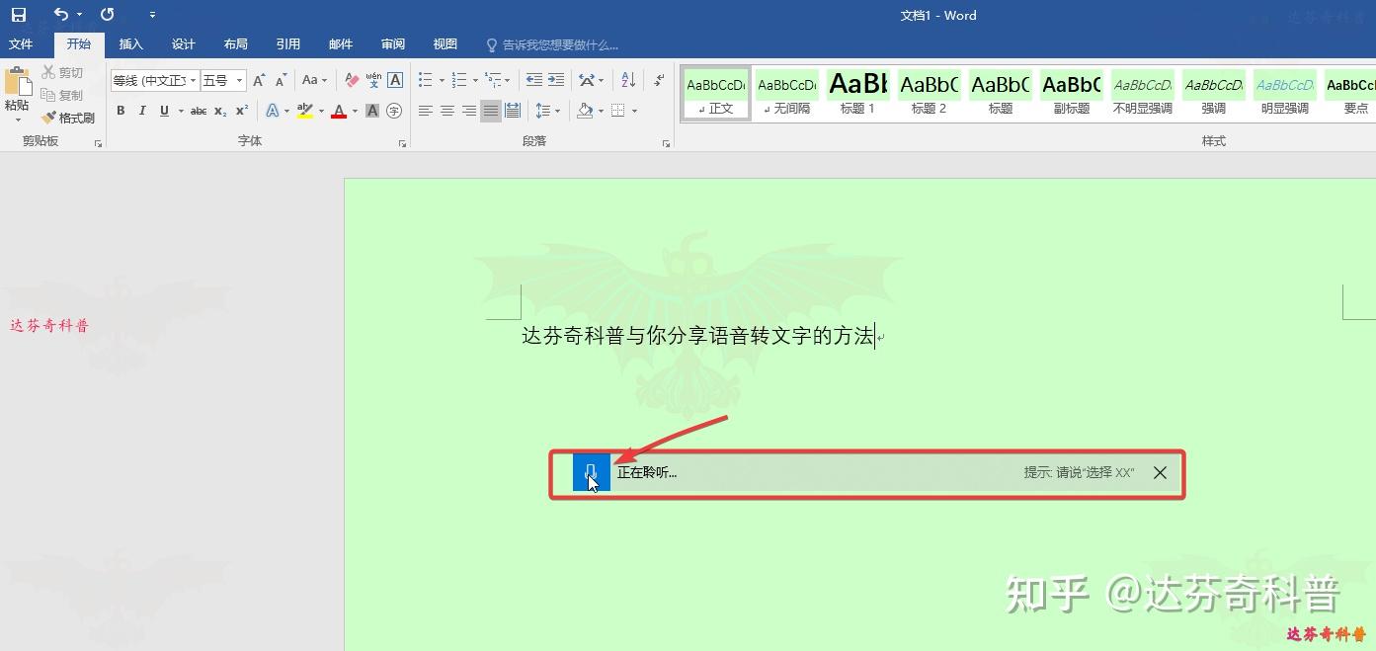Click the phonetic guide (wén) icon

pyautogui.click(x=373, y=81)
